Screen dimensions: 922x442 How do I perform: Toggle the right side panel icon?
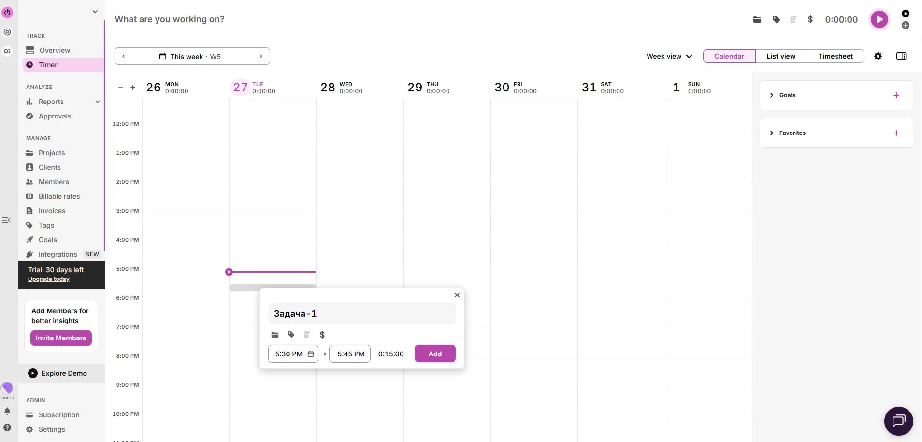pyautogui.click(x=901, y=56)
